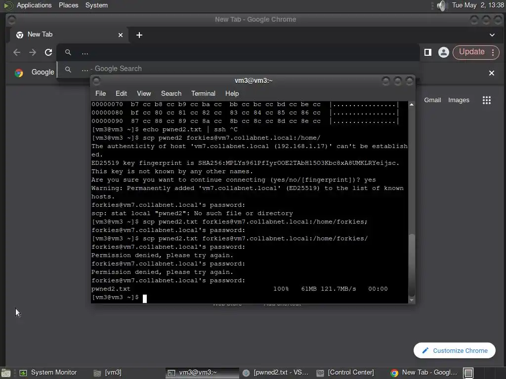The width and height of the screenshot is (506, 379).
Task: Click the date and time clock
Action: 478,5
